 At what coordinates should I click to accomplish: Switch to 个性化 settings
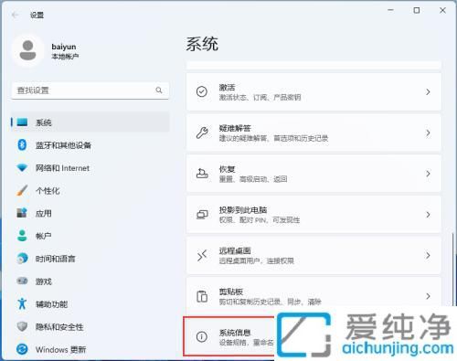click(90, 190)
